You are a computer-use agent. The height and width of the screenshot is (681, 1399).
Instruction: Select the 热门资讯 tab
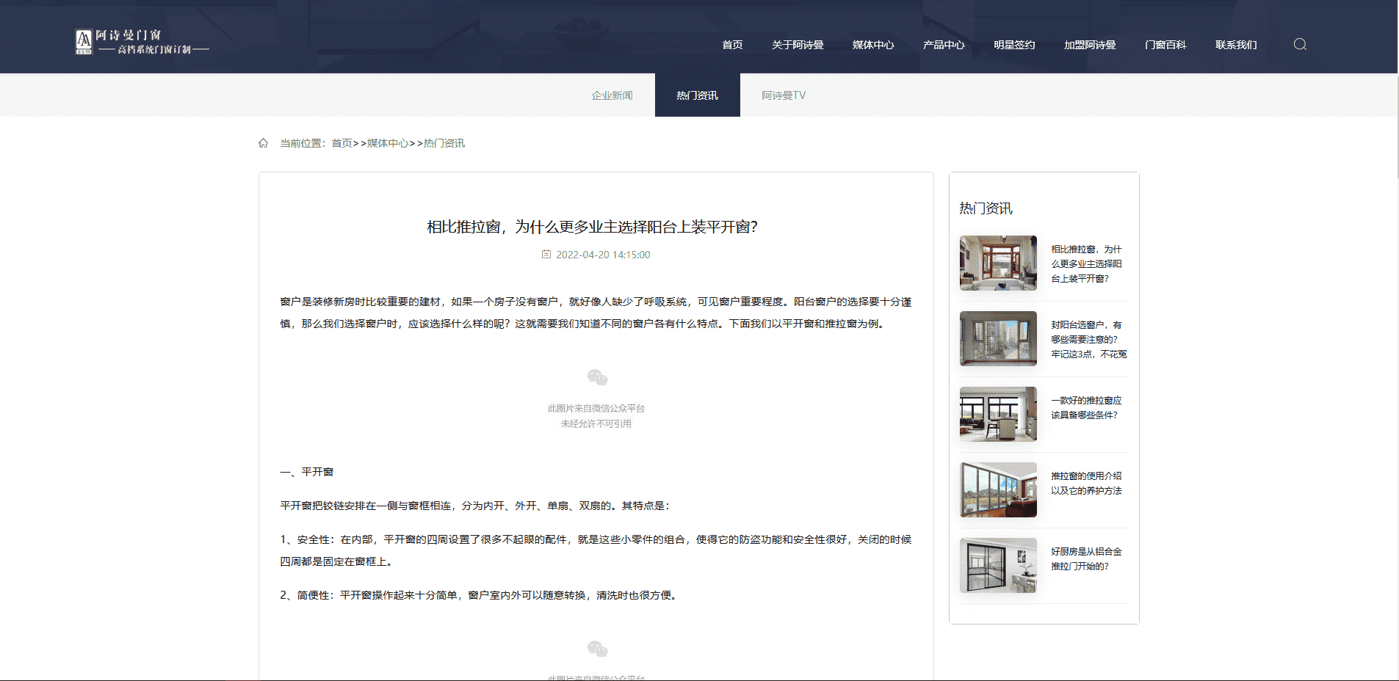coord(697,95)
